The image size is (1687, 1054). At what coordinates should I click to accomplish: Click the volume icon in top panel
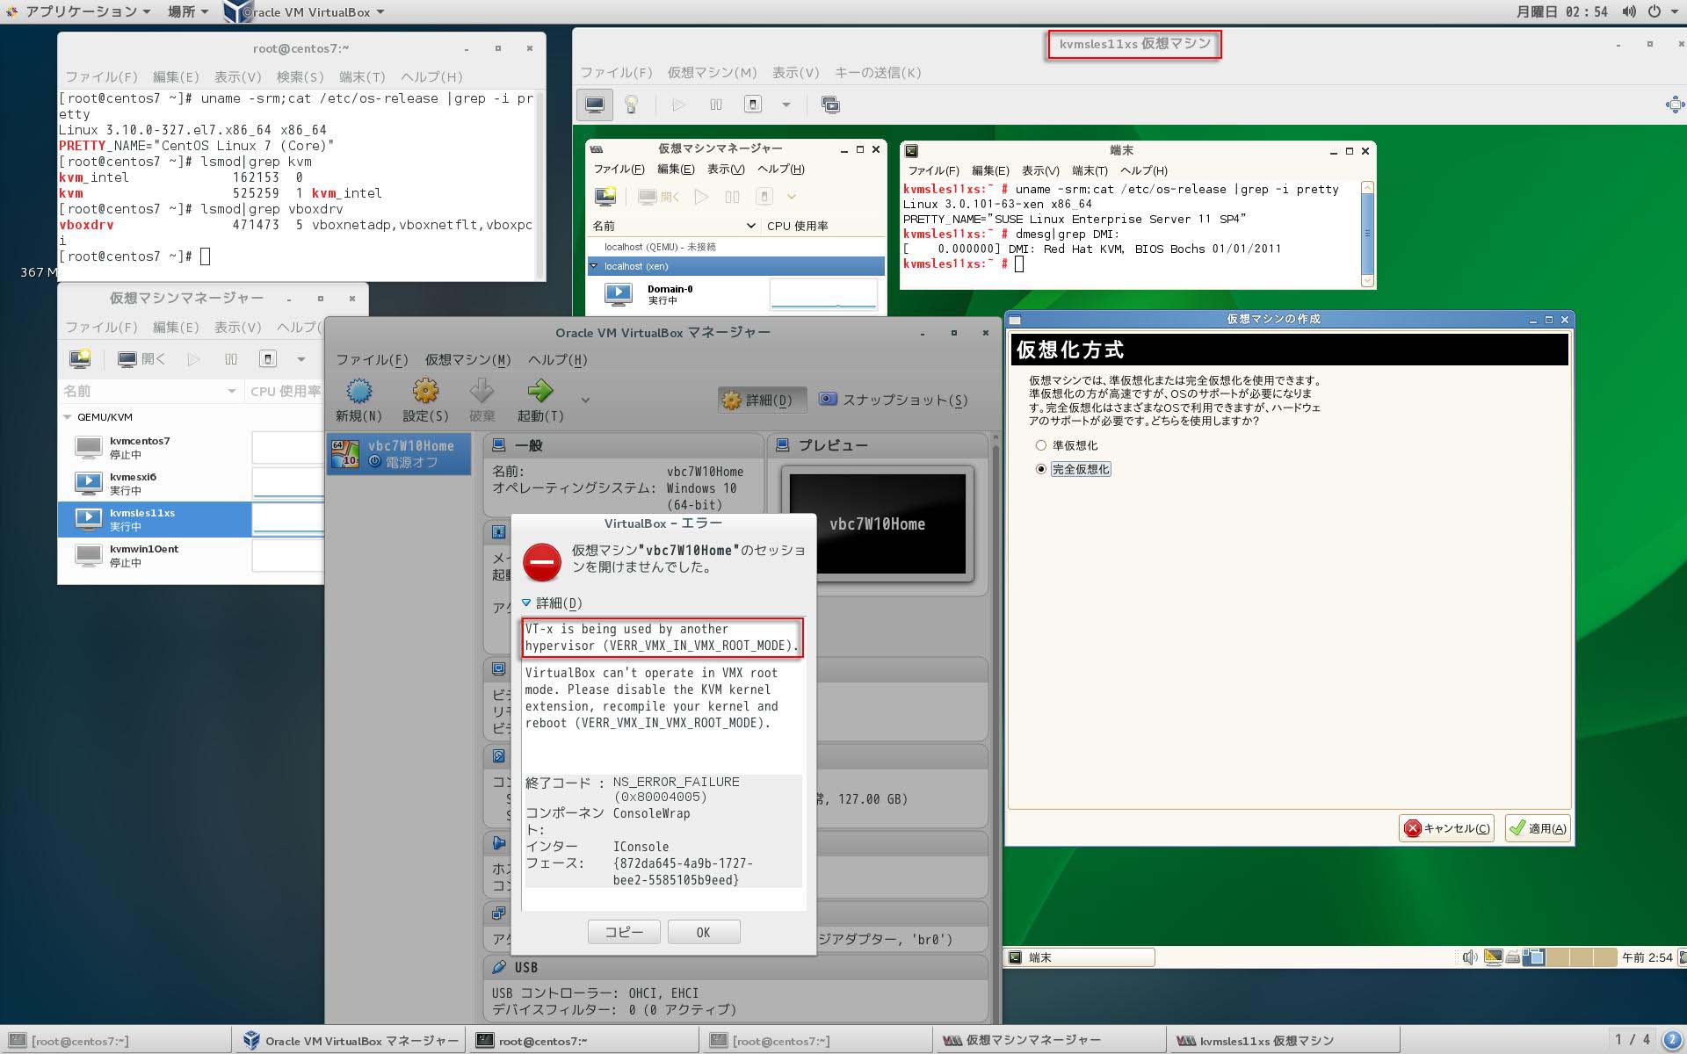tap(1629, 11)
